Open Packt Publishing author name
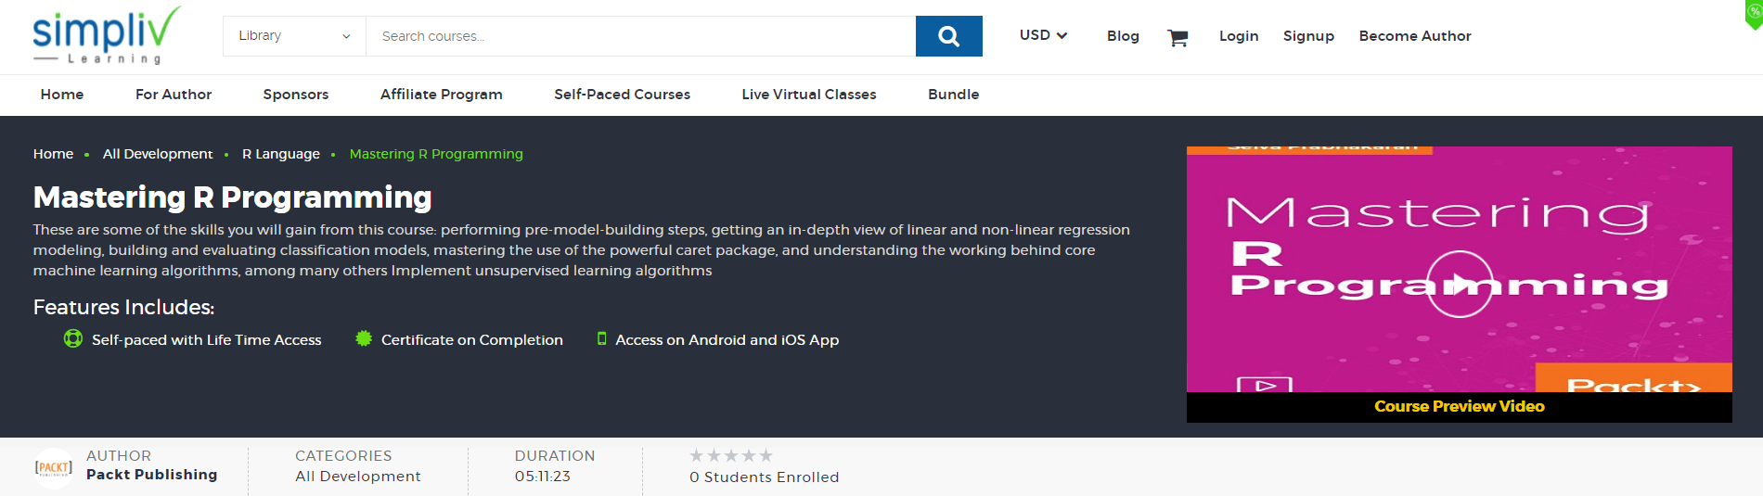 (152, 475)
